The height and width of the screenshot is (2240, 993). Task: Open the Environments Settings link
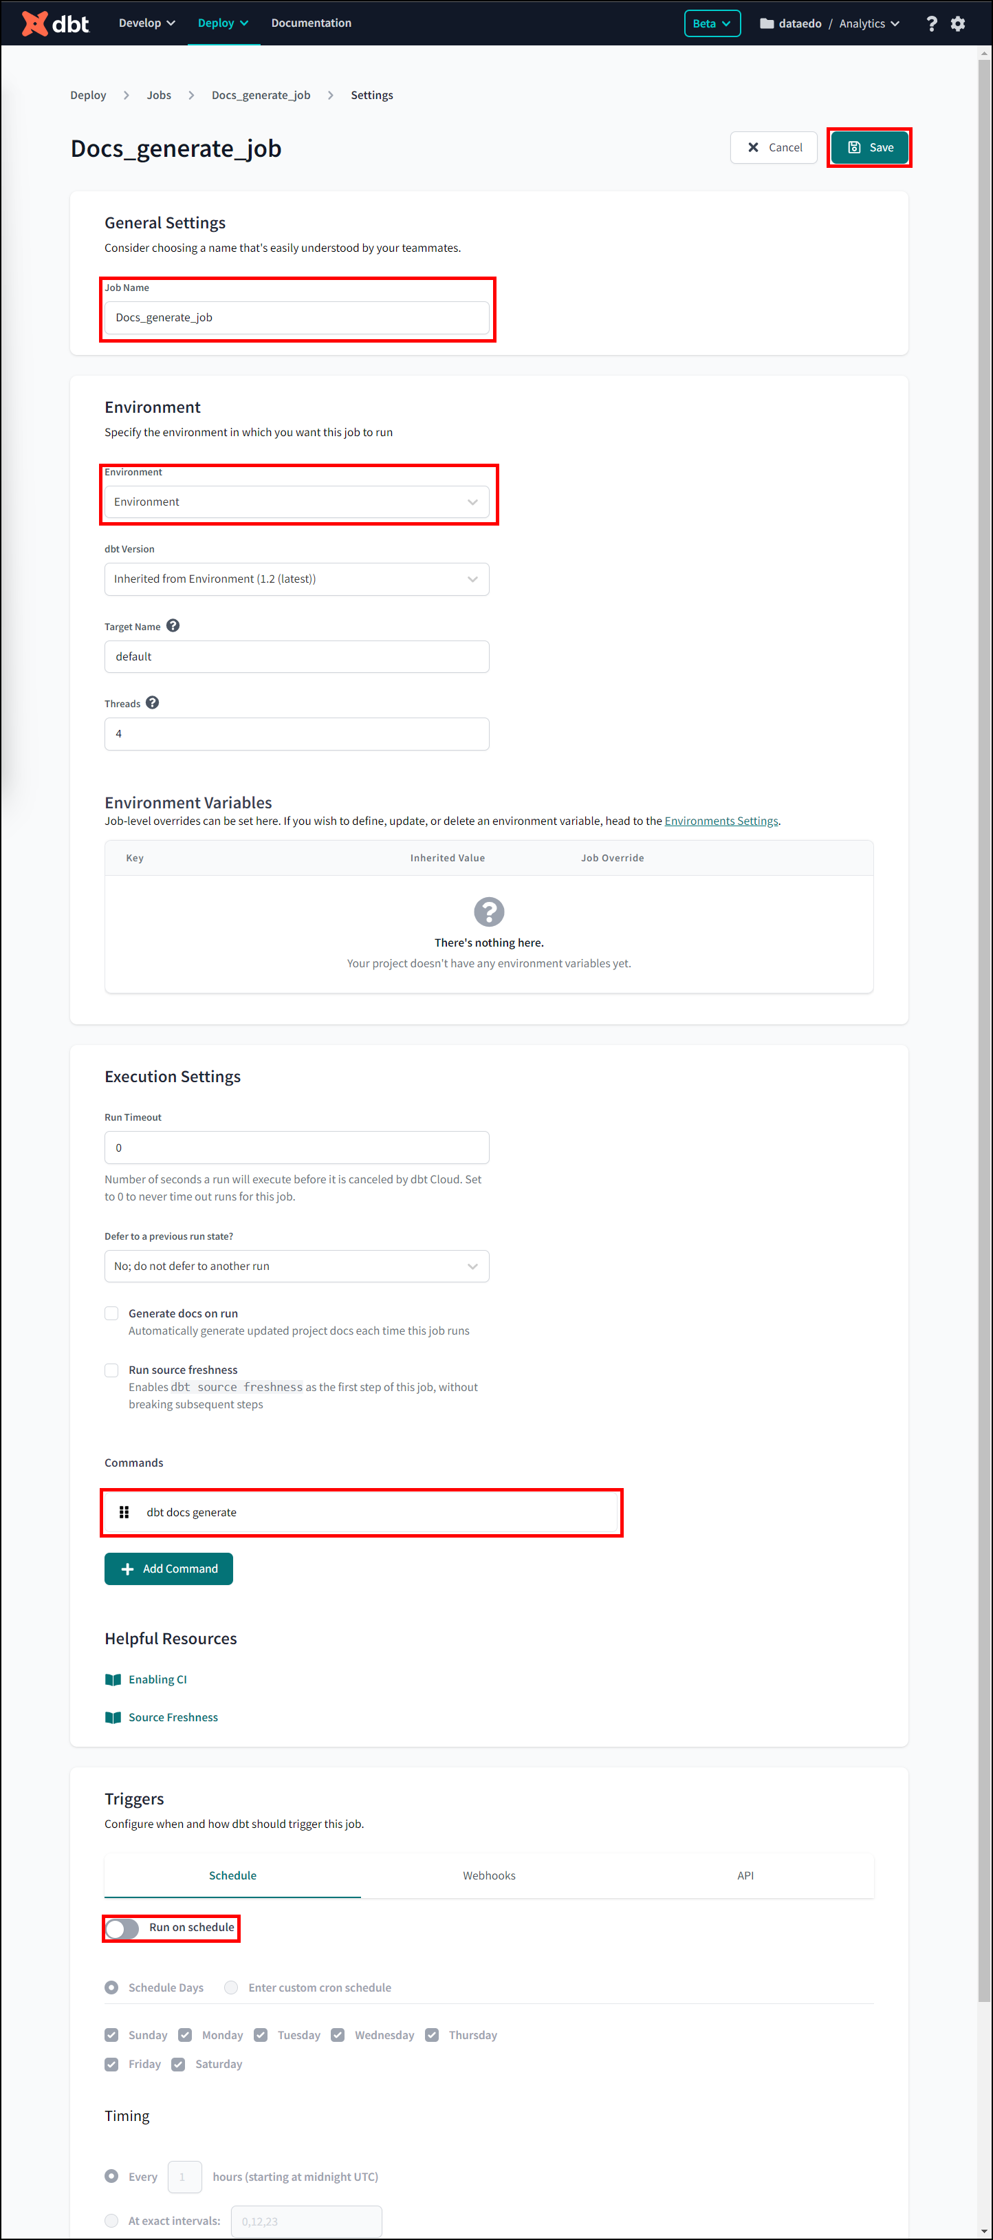[721, 821]
